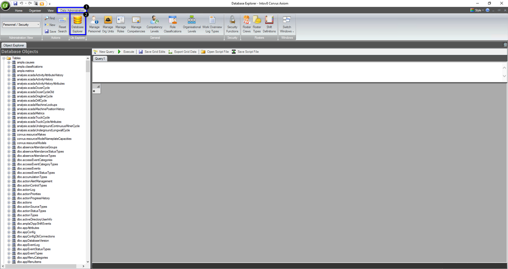Screen dimensions: 508x269
Task: Click Find in the Actions group
Action: pos(50,18)
